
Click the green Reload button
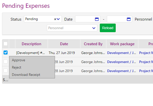[108, 28]
